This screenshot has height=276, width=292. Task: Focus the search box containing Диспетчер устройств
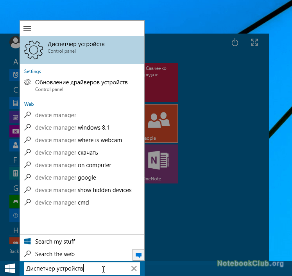[82, 269]
